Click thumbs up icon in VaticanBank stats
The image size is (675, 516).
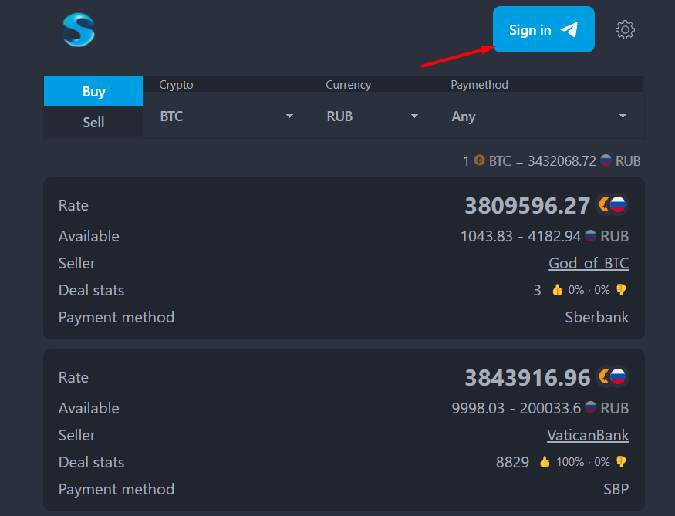coord(545,462)
